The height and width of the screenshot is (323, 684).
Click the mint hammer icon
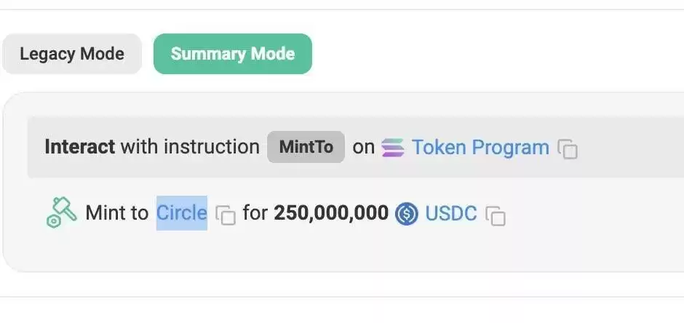click(x=62, y=212)
